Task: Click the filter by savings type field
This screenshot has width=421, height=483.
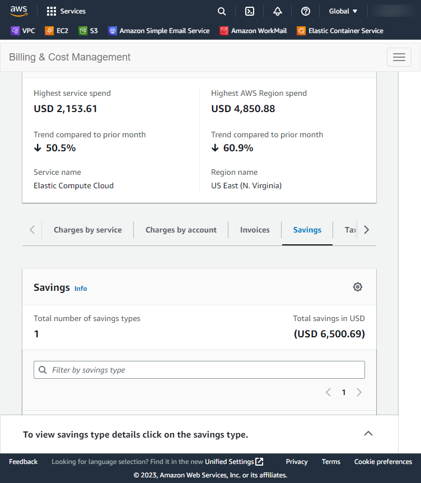Action: tap(199, 370)
